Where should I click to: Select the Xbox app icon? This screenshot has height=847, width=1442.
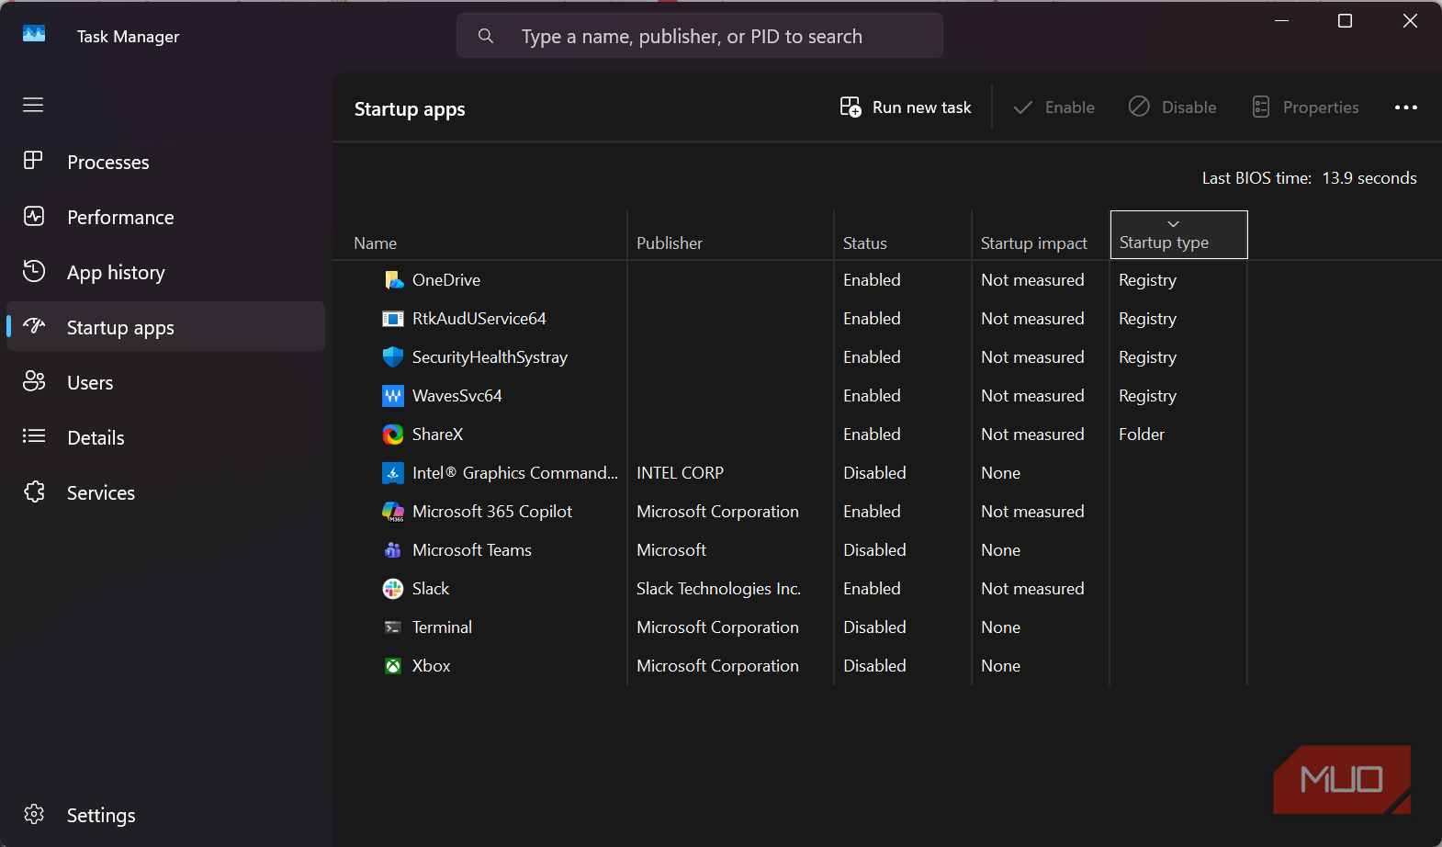coord(393,666)
